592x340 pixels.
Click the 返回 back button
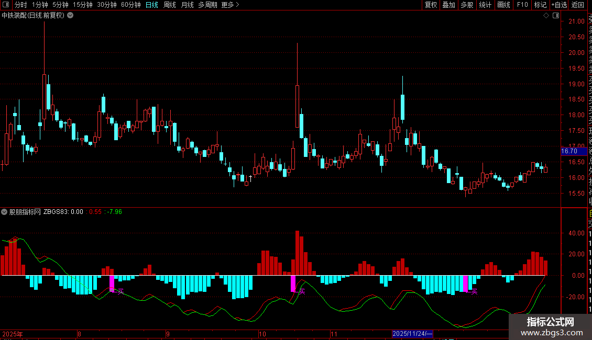(x=578, y=5)
